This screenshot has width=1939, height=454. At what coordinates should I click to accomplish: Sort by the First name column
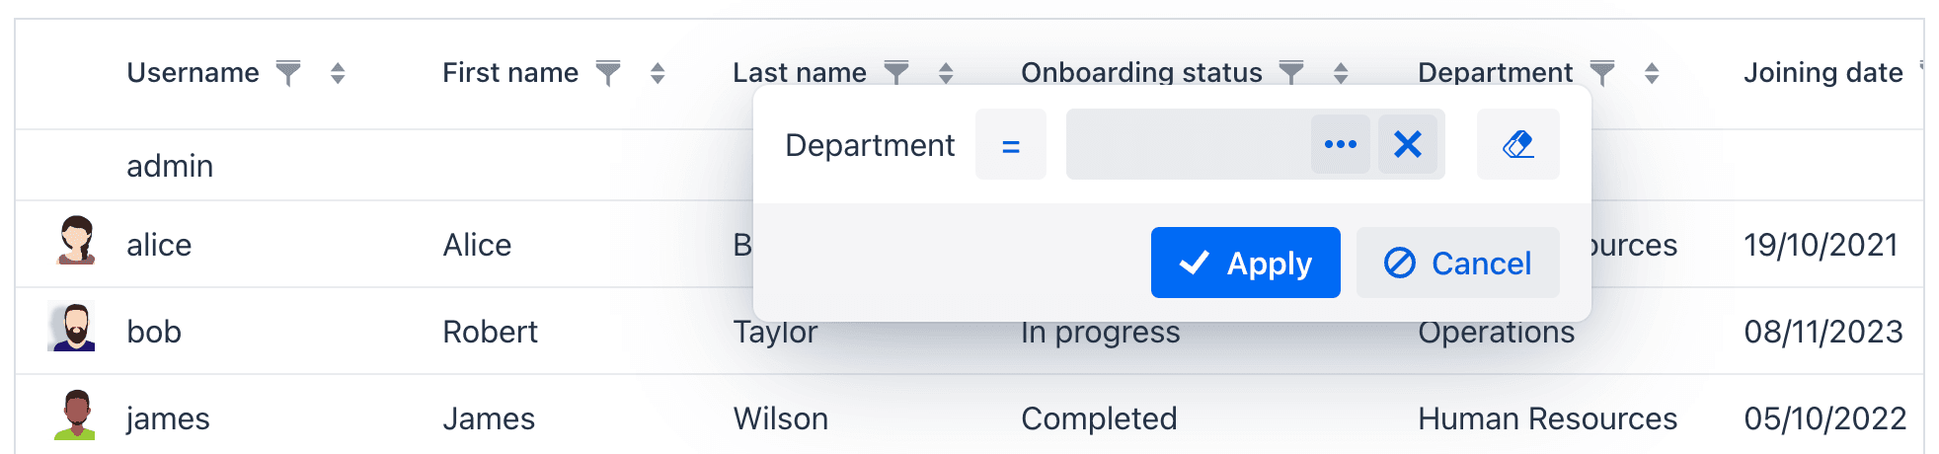658,73
